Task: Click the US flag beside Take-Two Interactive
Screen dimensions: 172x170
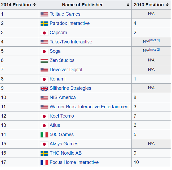Action: (x=44, y=42)
